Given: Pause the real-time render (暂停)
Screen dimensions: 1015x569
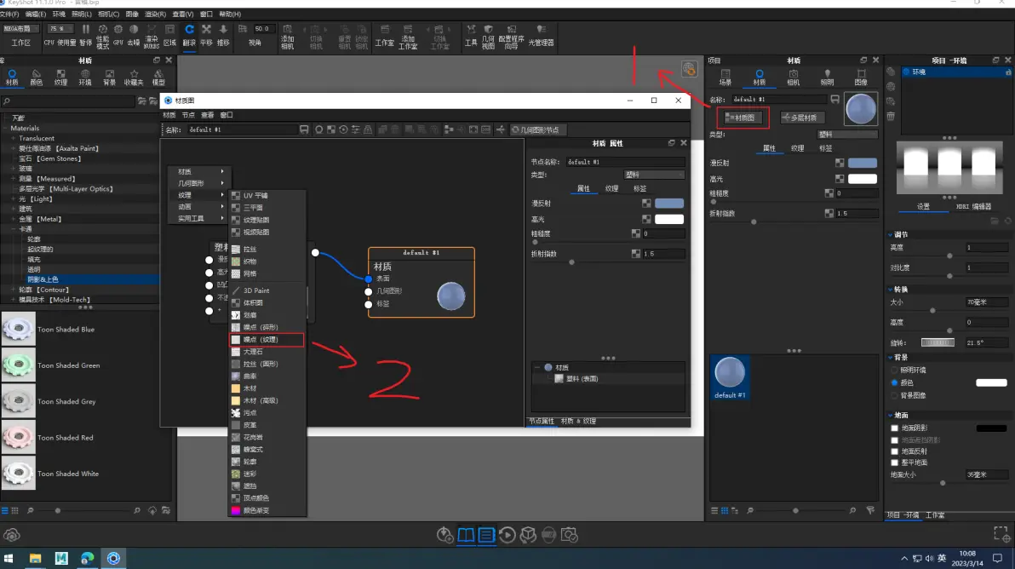Looking at the screenshot, I should point(85,35).
